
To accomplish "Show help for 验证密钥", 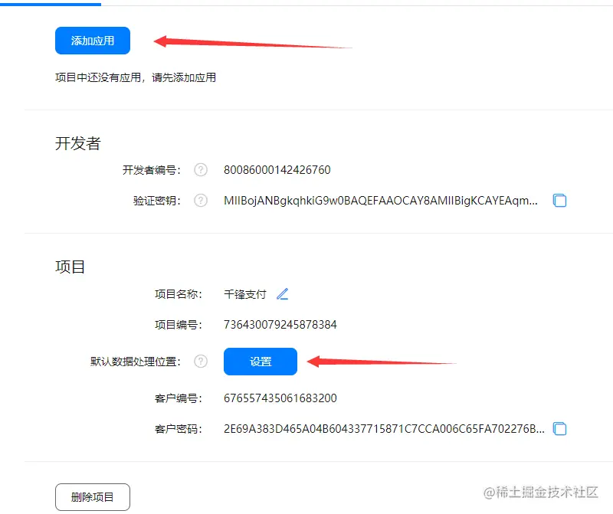I will [201, 201].
